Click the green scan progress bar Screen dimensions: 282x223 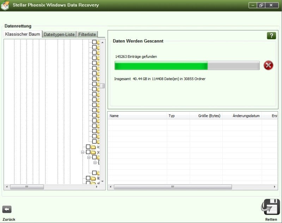tap(187, 66)
